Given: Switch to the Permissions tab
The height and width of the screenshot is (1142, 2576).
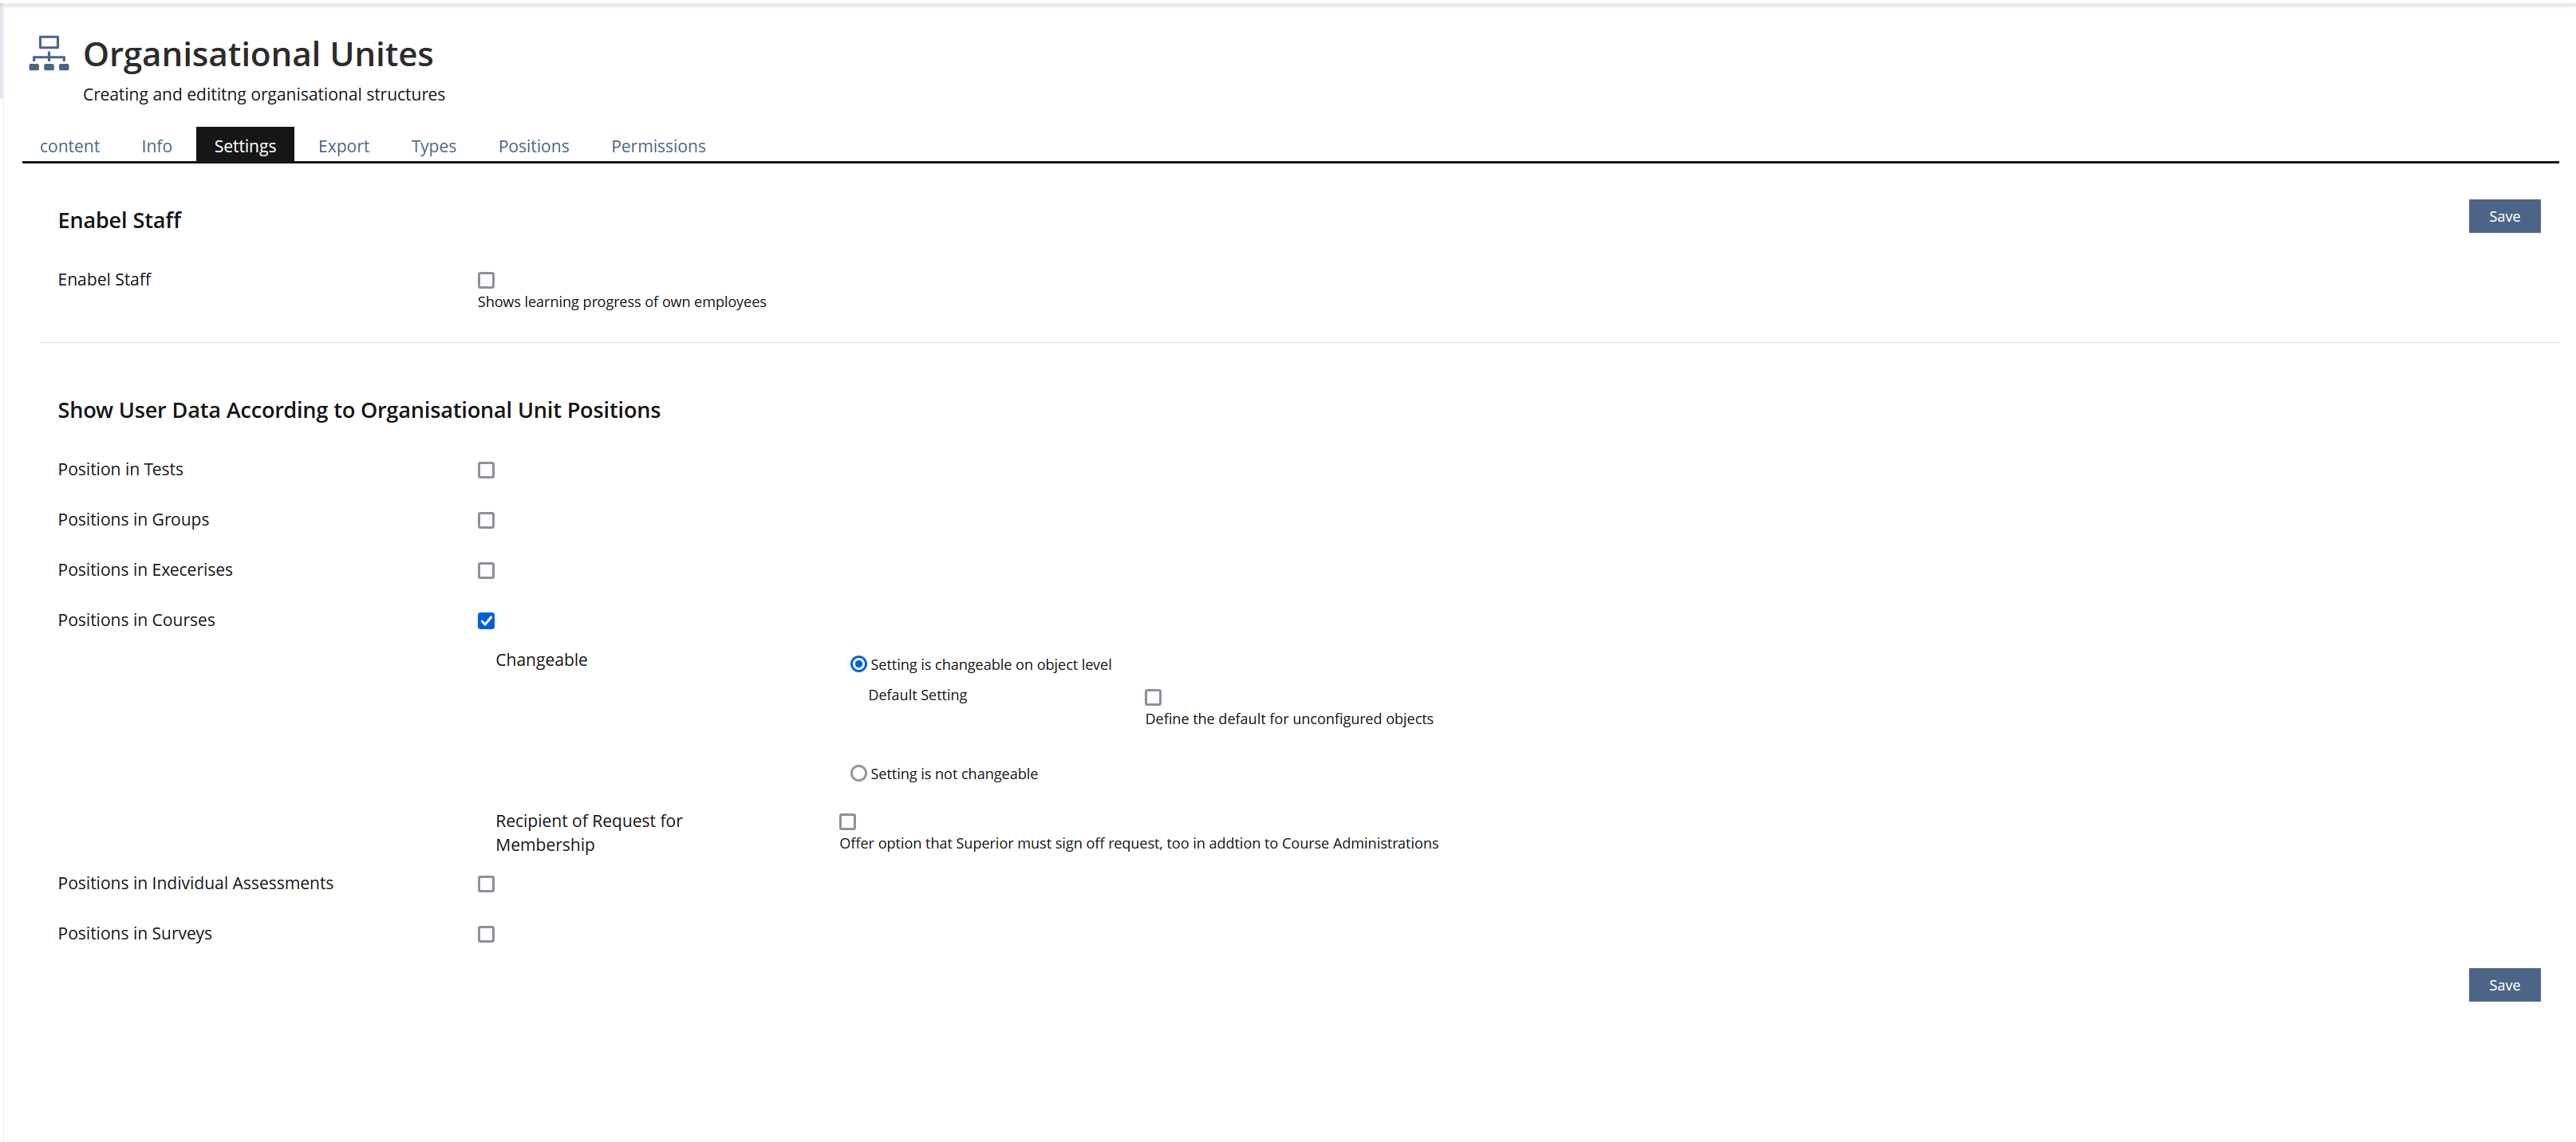Looking at the screenshot, I should click(658, 146).
